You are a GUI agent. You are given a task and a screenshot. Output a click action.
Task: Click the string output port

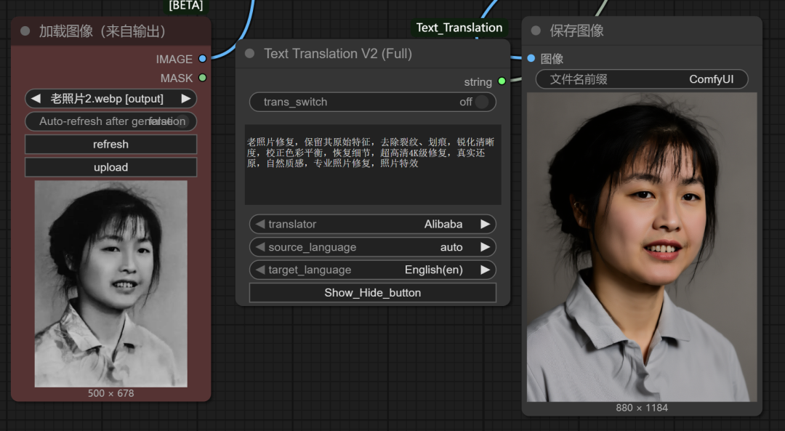pos(502,81)
